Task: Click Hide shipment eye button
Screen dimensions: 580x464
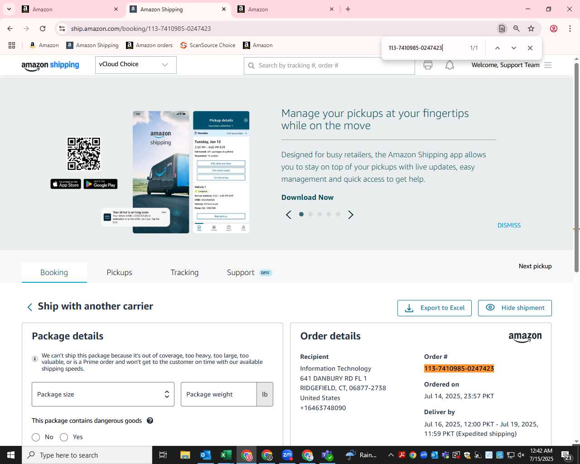Action: coord(515,308)
